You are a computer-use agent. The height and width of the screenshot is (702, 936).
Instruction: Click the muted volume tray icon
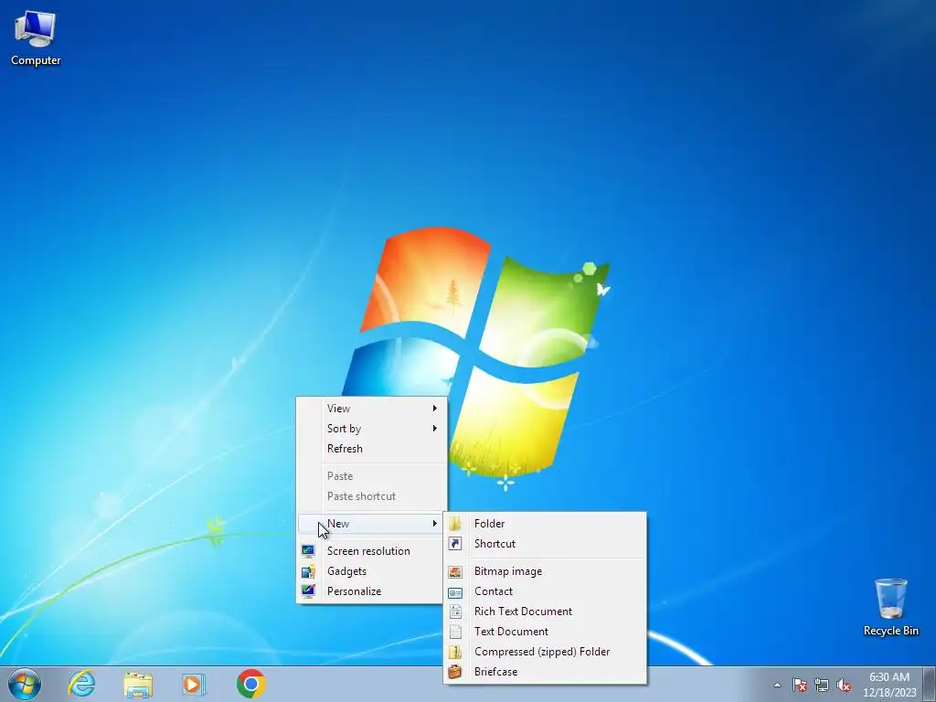tap(844, 685)
